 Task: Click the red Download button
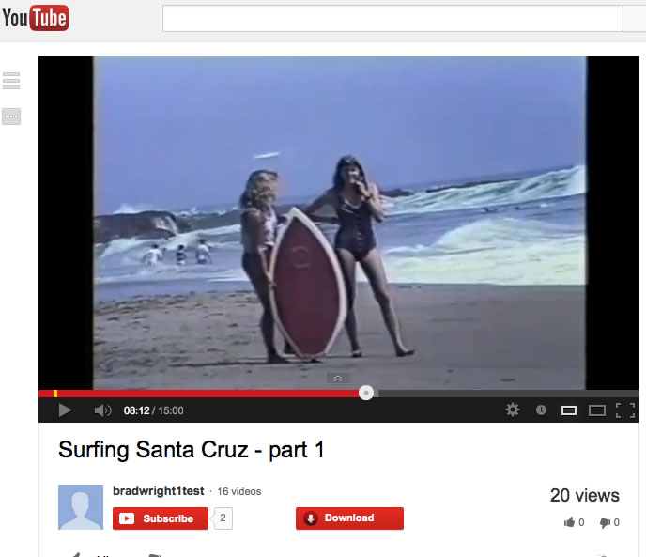click(x=349, y=518)
